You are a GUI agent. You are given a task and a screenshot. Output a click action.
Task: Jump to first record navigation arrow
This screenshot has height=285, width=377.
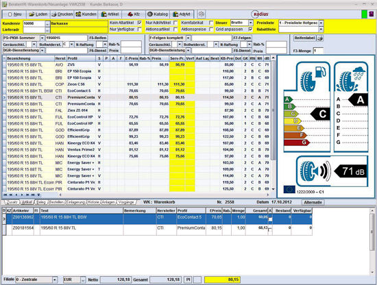5,195
